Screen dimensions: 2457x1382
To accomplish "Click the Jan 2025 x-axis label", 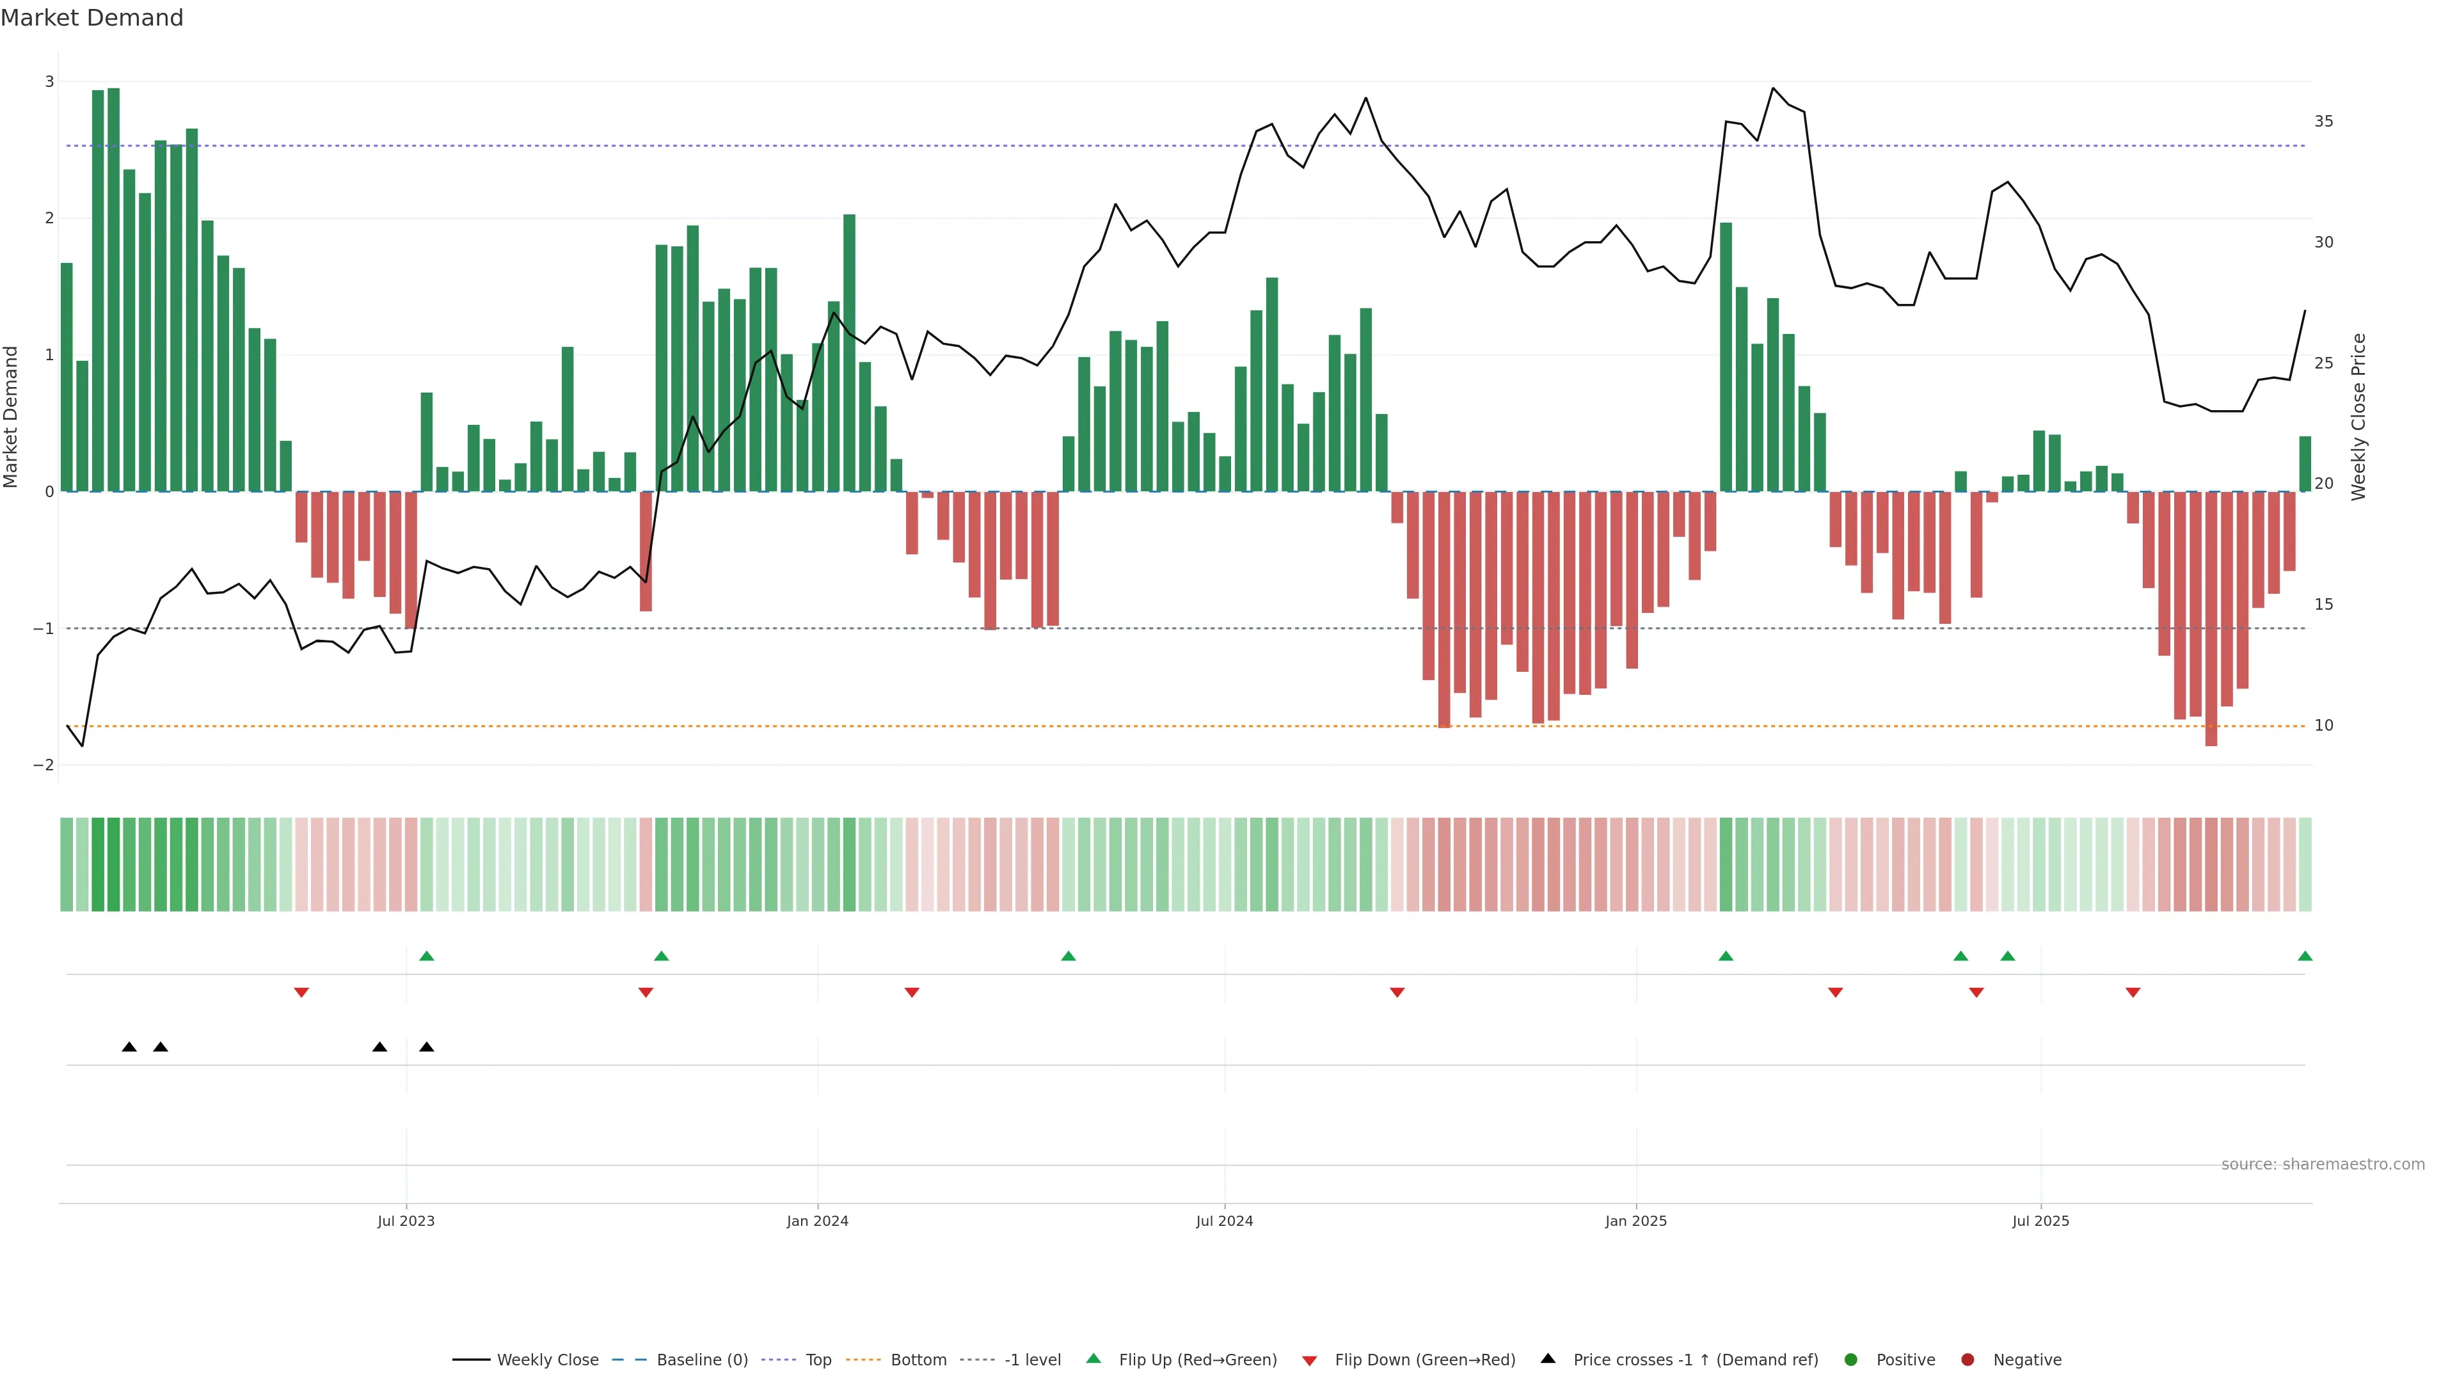I will [1636, 1221].
